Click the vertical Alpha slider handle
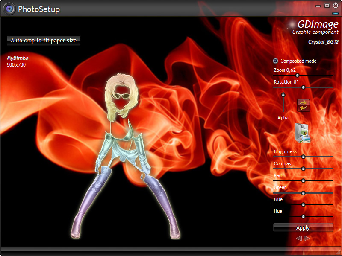This screenshot has width=342, height=256. 283,95
